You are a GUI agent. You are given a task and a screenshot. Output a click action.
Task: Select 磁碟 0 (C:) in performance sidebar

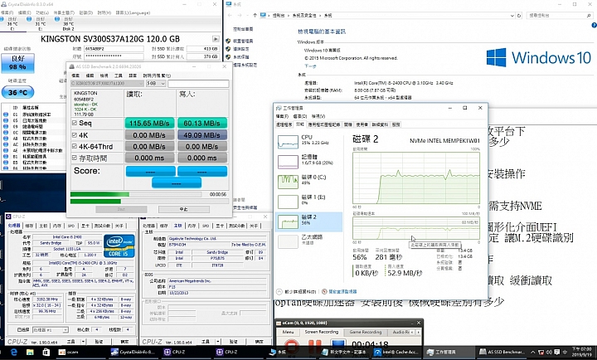coord(308,182)
